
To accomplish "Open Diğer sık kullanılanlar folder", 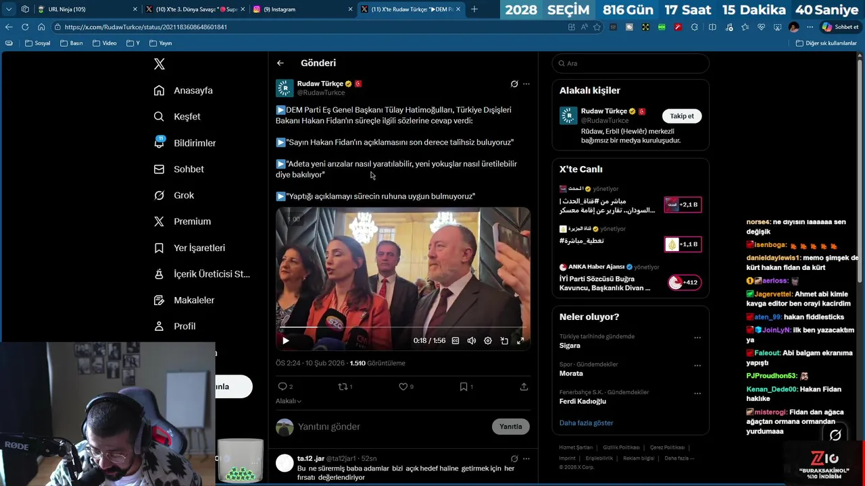I will [x=826, y=43].
